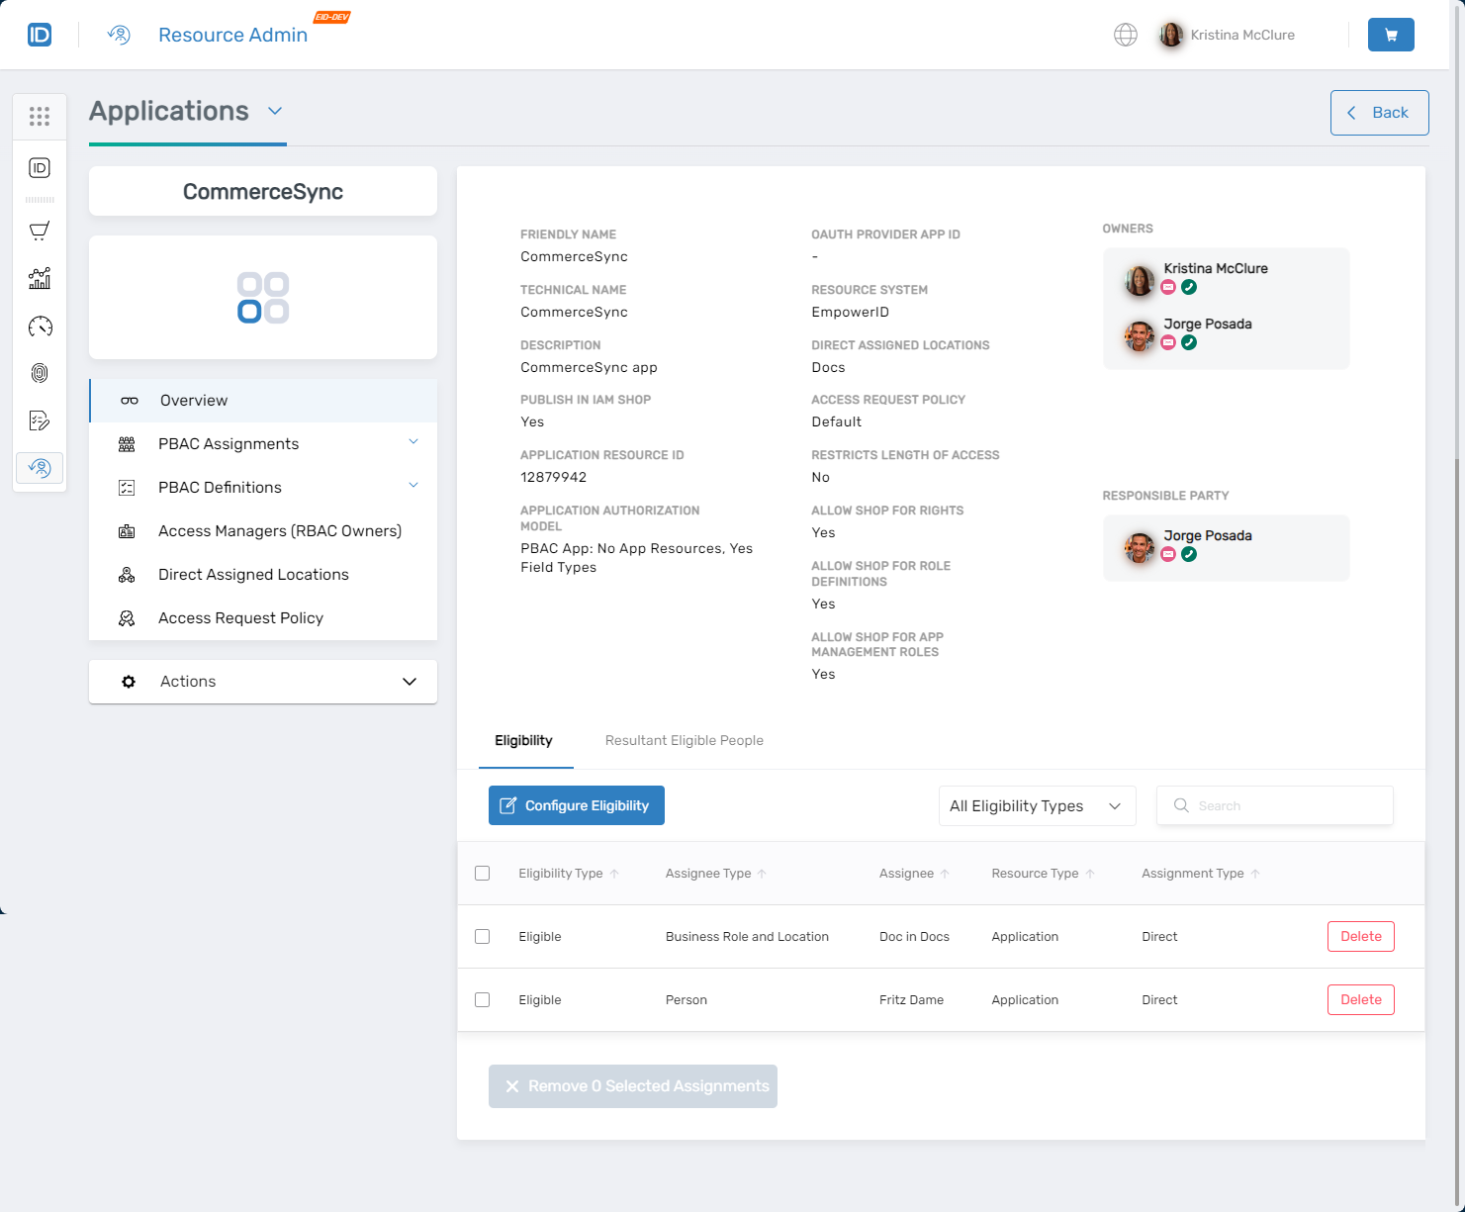Email Kristina McClure via the pink envelope icon

pyautogui.click(x=1168, y=286)
